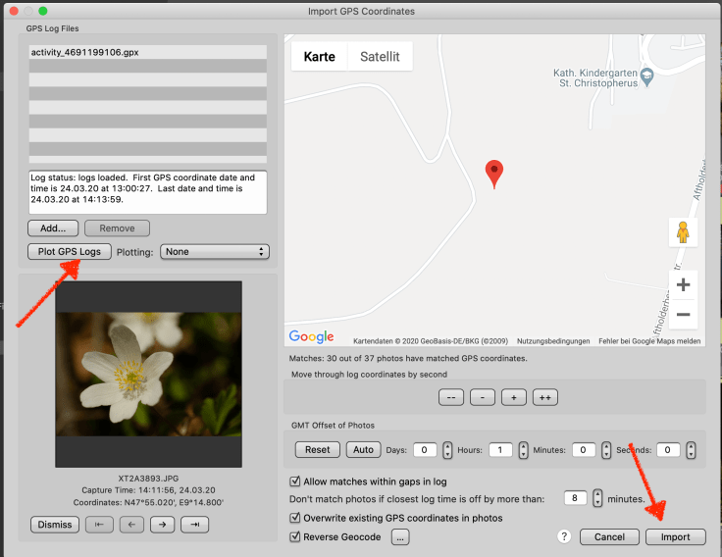This screenshot has height=557, width=722.
Task: Switch map to Satellit view
Action: pos(380,57)
